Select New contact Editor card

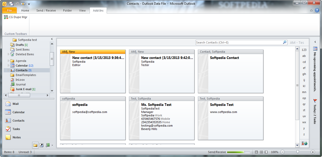[x=93, y=71]
